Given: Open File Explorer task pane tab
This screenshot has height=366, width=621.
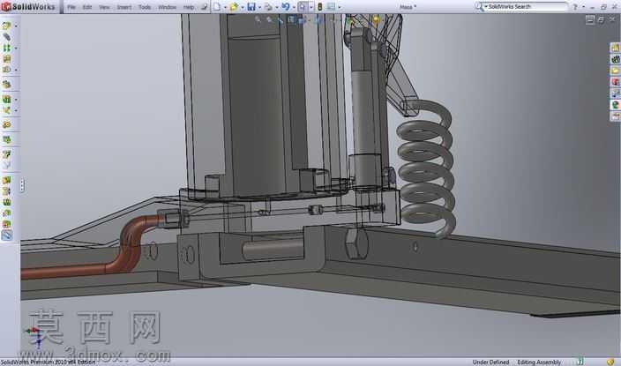Looking at the screenshot, I should (615, 71).
